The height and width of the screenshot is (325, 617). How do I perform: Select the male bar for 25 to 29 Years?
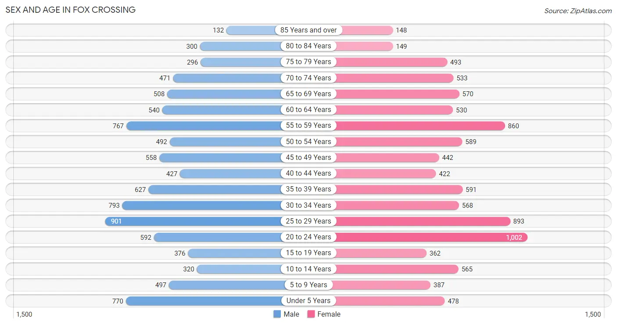(193, 221)
